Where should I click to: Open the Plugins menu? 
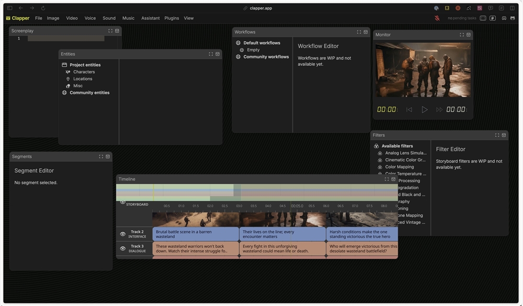click(172, 18)
